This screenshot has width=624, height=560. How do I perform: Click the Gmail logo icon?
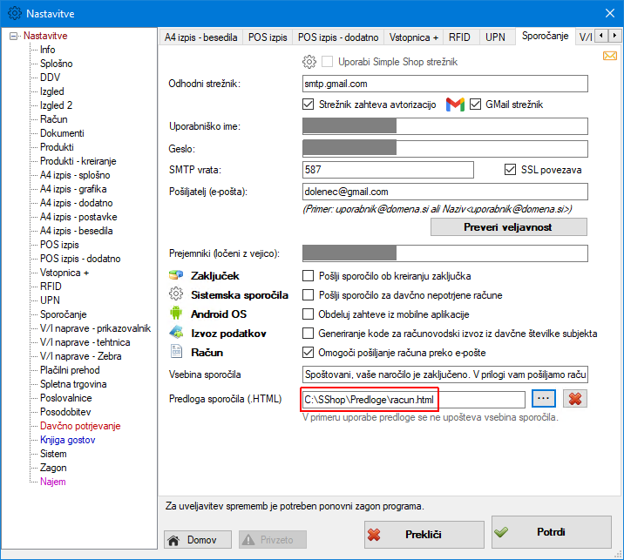pos(455,105)
